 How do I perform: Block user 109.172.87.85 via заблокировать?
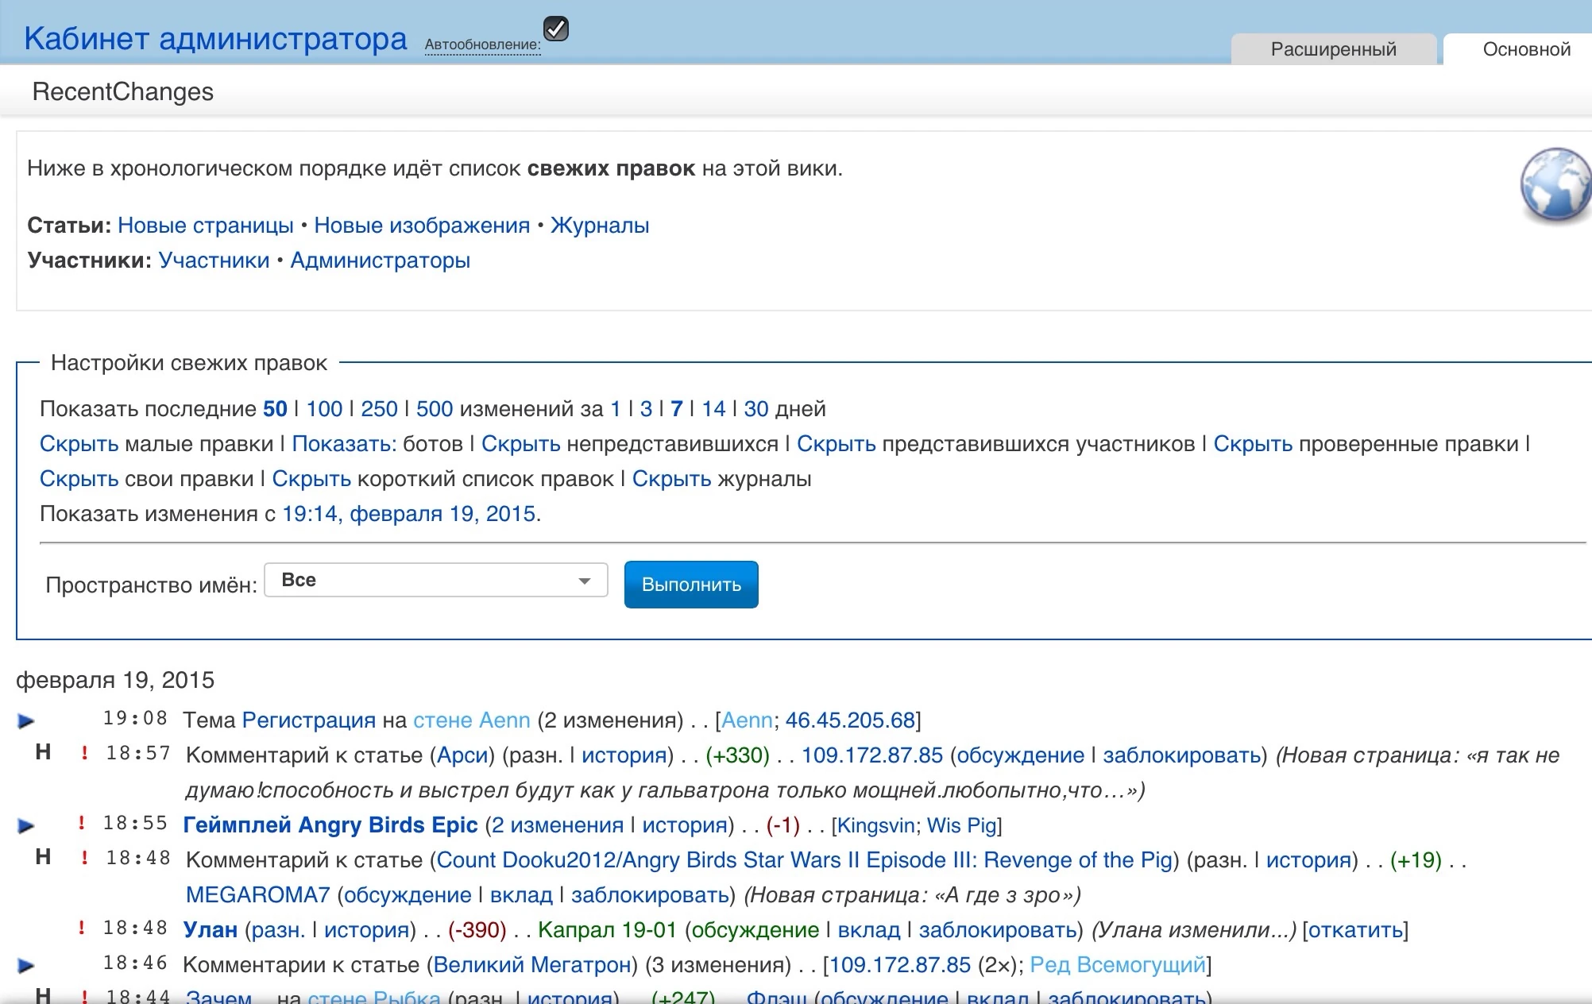pyautogui.click(x=1181, y=755)
